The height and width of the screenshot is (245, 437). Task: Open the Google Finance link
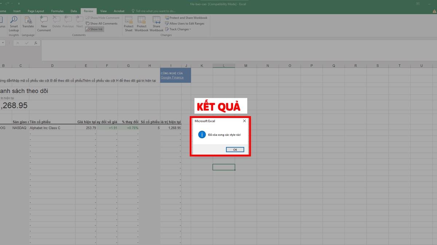tap(172, 77)
